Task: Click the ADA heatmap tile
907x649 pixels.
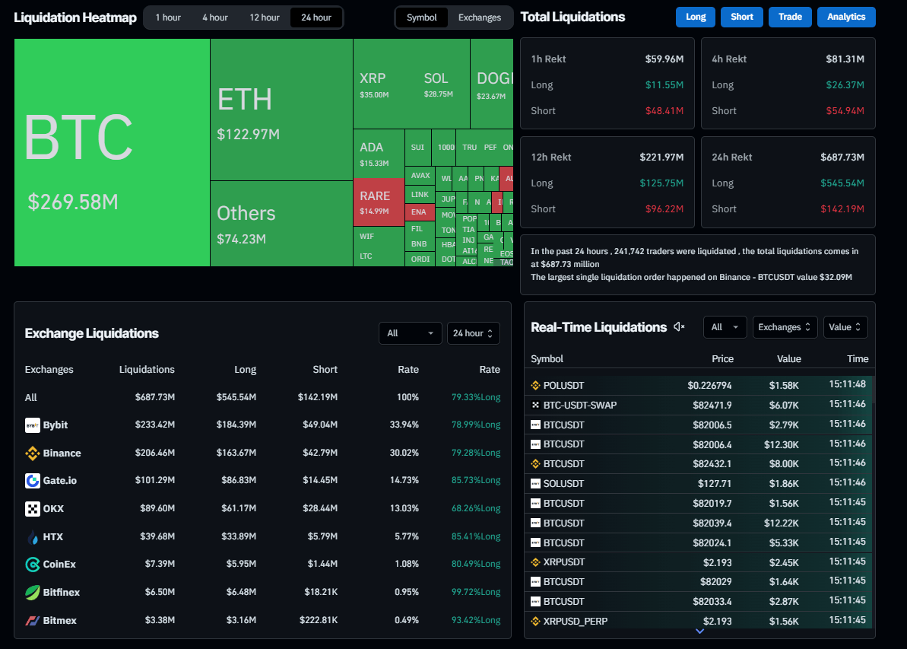Action: (379, 154)
